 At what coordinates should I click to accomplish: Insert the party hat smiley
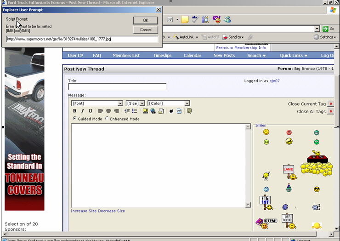(x=289, y=188)
